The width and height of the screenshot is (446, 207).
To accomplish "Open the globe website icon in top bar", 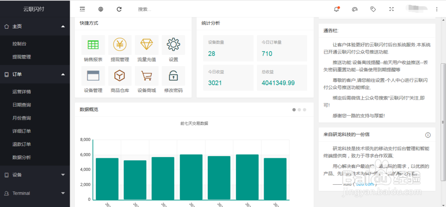I will tap(101, 9).
